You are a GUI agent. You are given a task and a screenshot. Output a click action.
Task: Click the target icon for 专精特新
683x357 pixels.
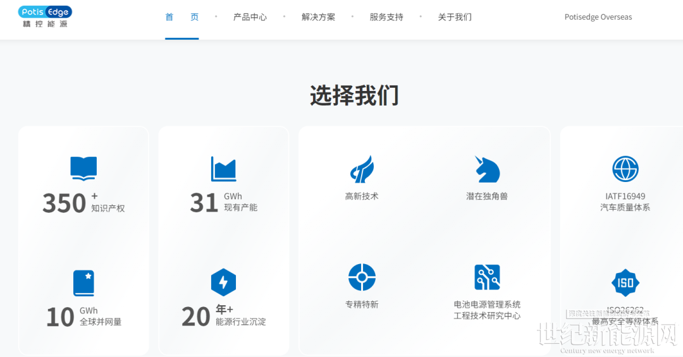(362, 277)
